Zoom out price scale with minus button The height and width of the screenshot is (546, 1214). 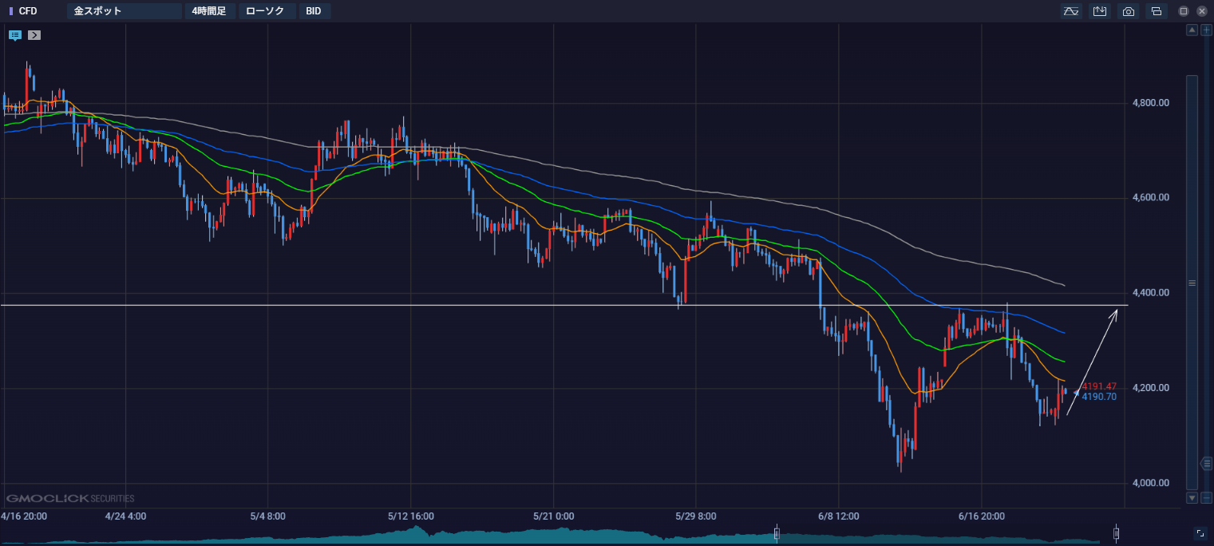pyautogui.click(x=1207, y=498)
